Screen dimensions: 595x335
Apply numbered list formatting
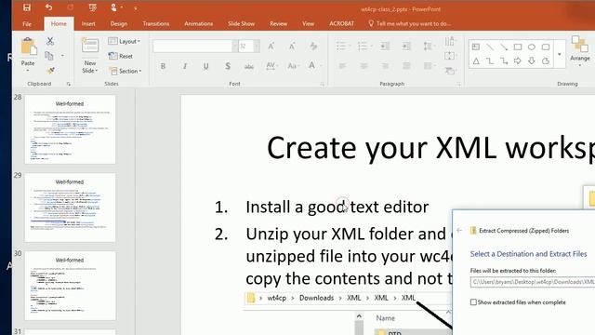363,47
